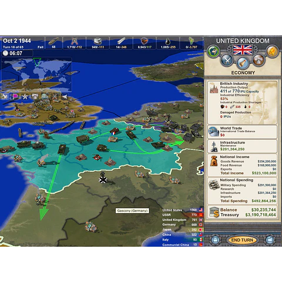Open the World Trade panel
This screenshot has width=282, height=282.
(243, 132)
